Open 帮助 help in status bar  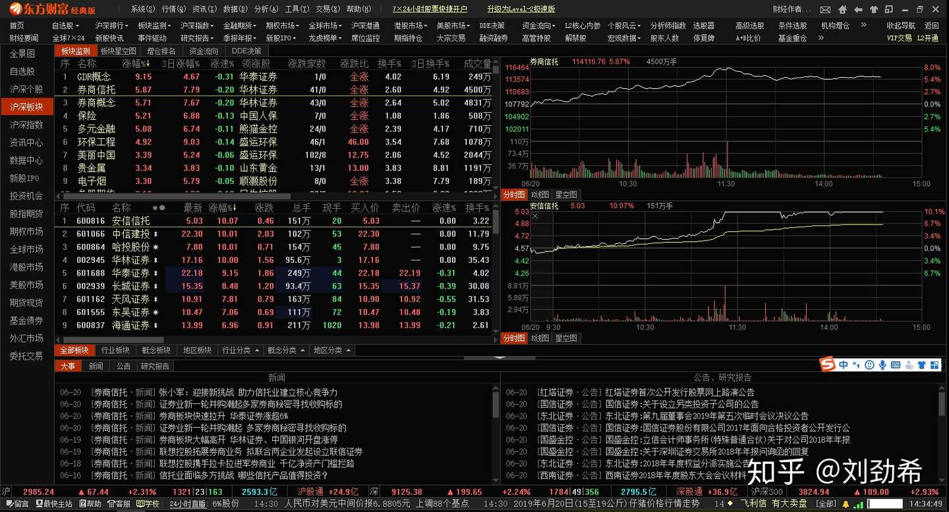pyautogui.click(x=90, y=504)
